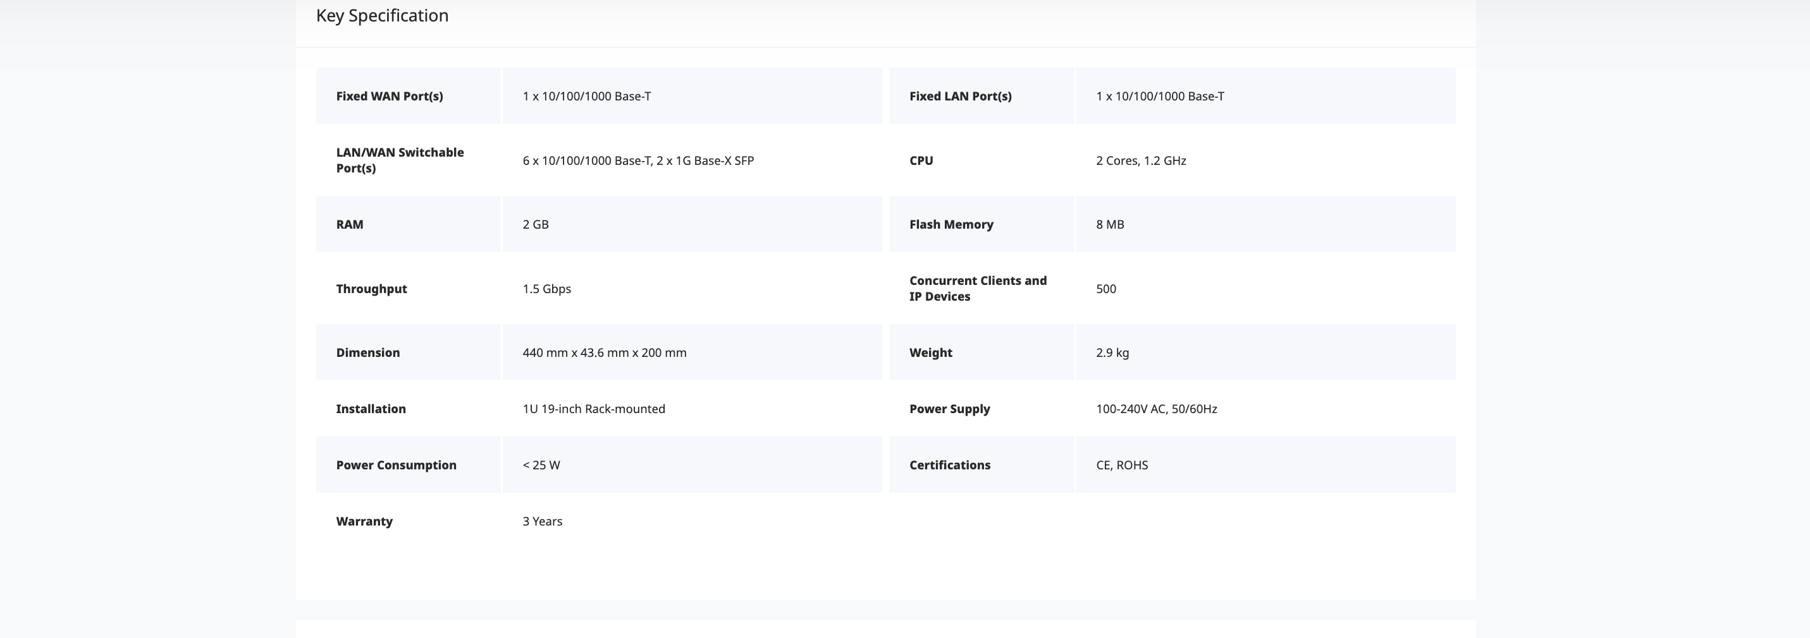The width and height of the screenshot is (1810, 638).
Task: Click the Power Consumption label
Action: (396, 466)
